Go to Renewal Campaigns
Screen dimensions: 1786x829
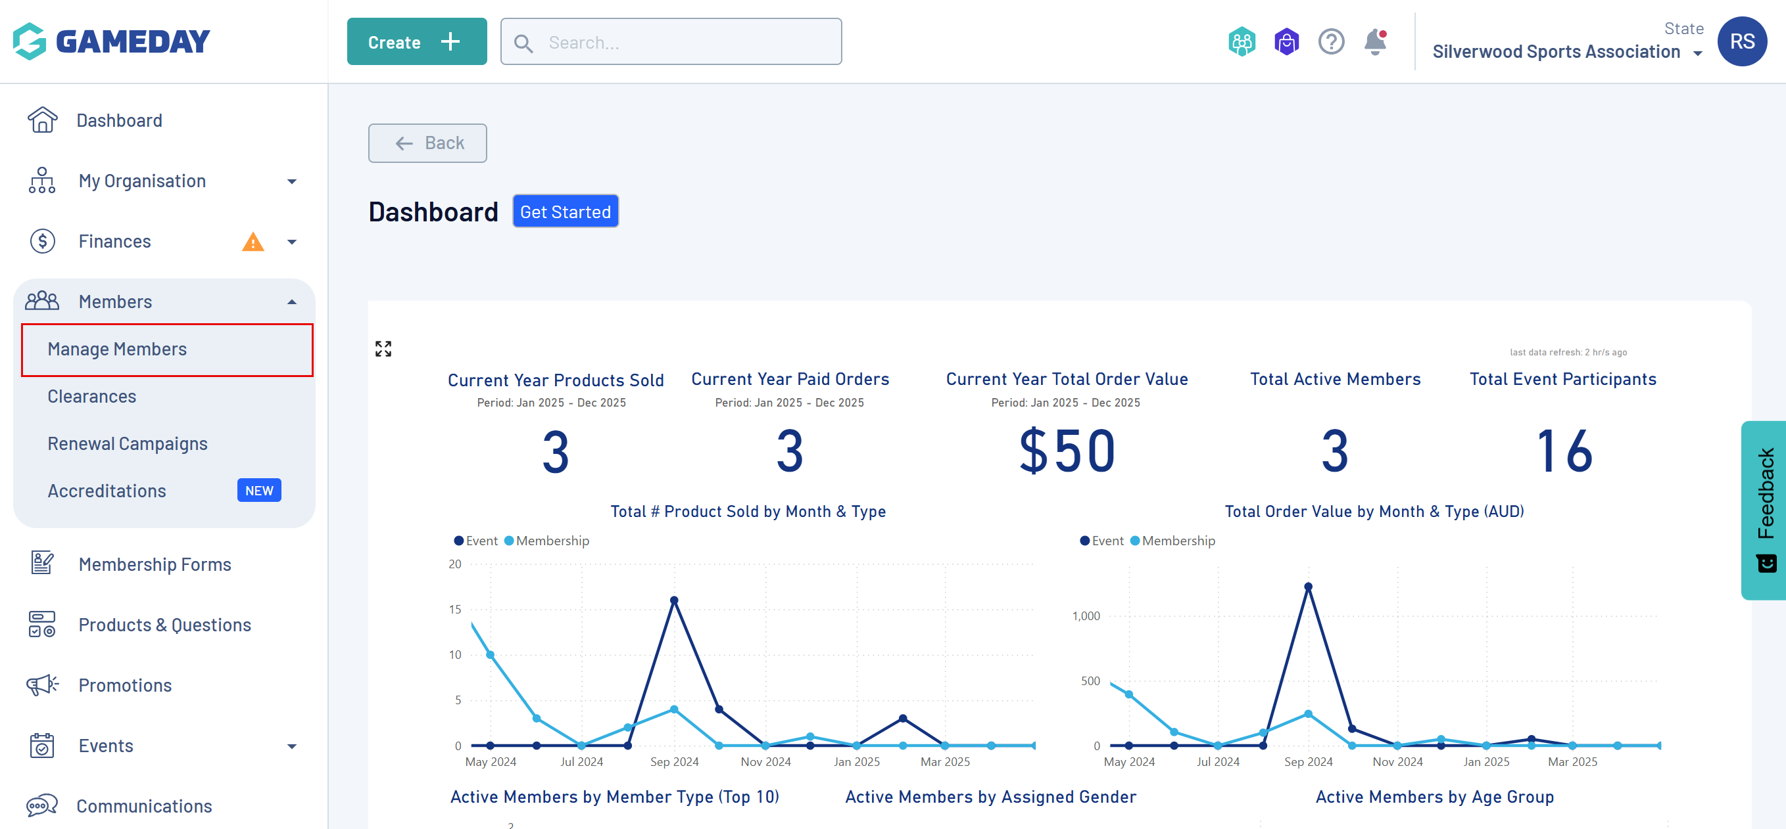pyautogui.click(x=127, y=444)
